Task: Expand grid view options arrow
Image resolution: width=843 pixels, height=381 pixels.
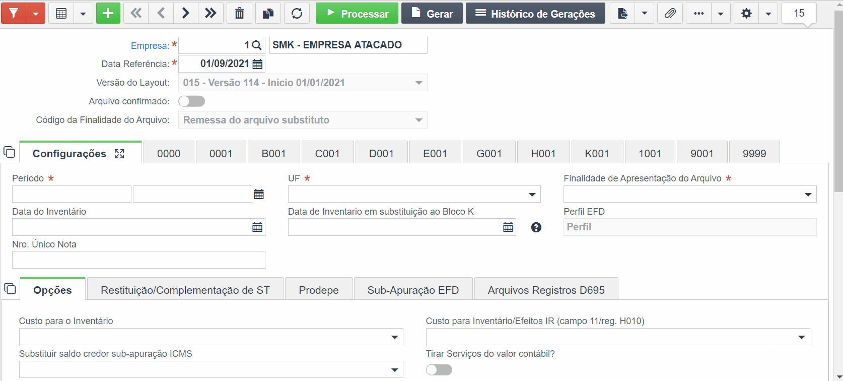Action: point(83,14)
